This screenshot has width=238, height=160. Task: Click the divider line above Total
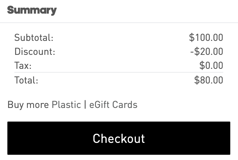(x=119, y=73)
